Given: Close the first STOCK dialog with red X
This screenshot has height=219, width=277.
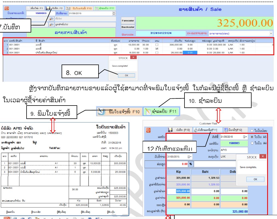Looking at the screenshot, I should [133, 57].
